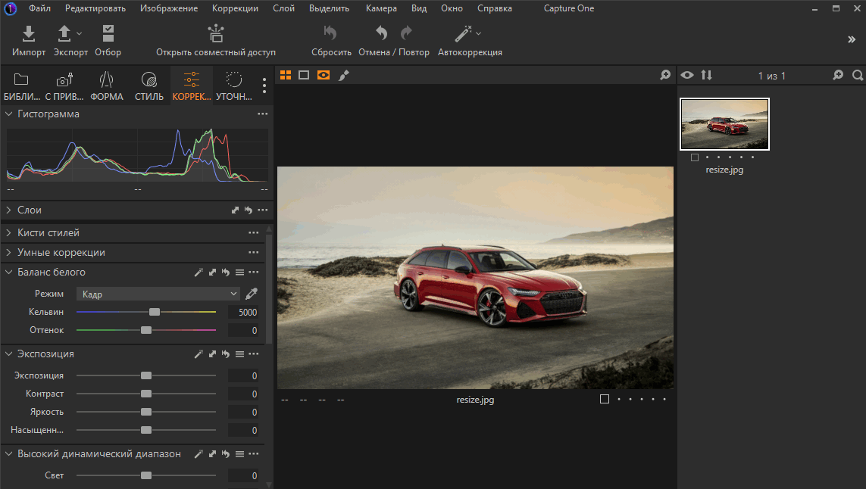The image size is (866, 489).
Task: Select the single viewer icon
Action: pyautogui.click(x=304, y=75)
